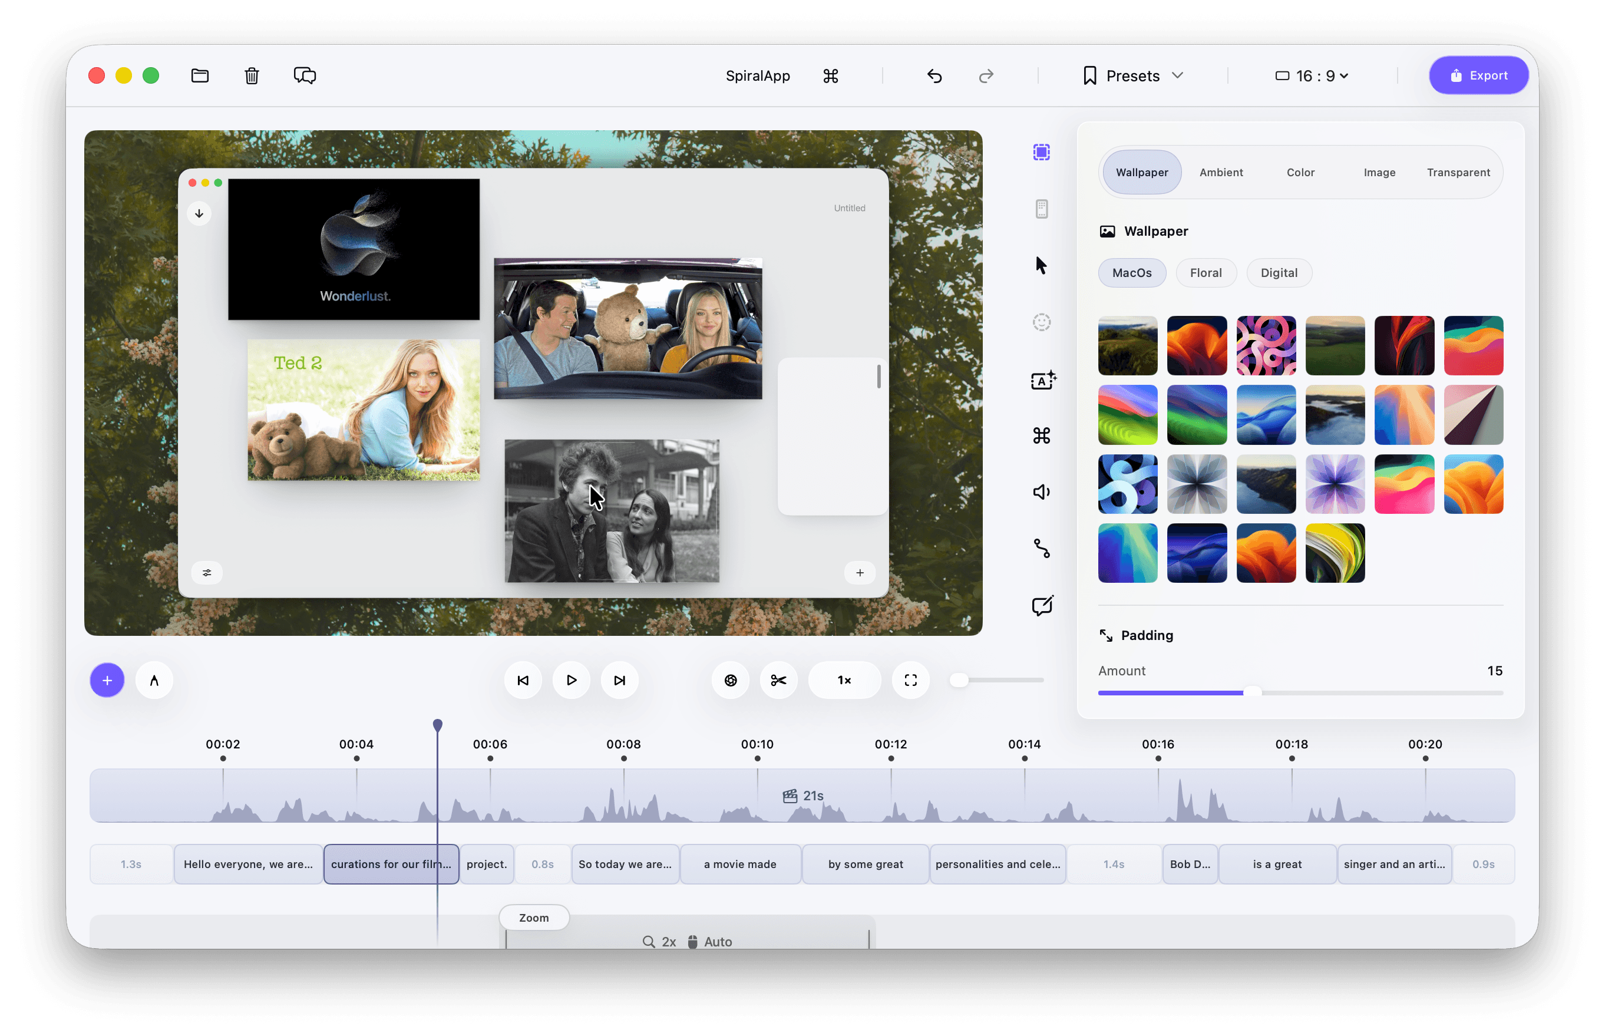Click the 1× playback speed button
Viewport: 1605px width, 1036px height.
pos(844,680)
